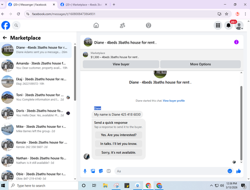Open conversation information purple icon
Screen dimensions: 250x190
tap(236, 42)
